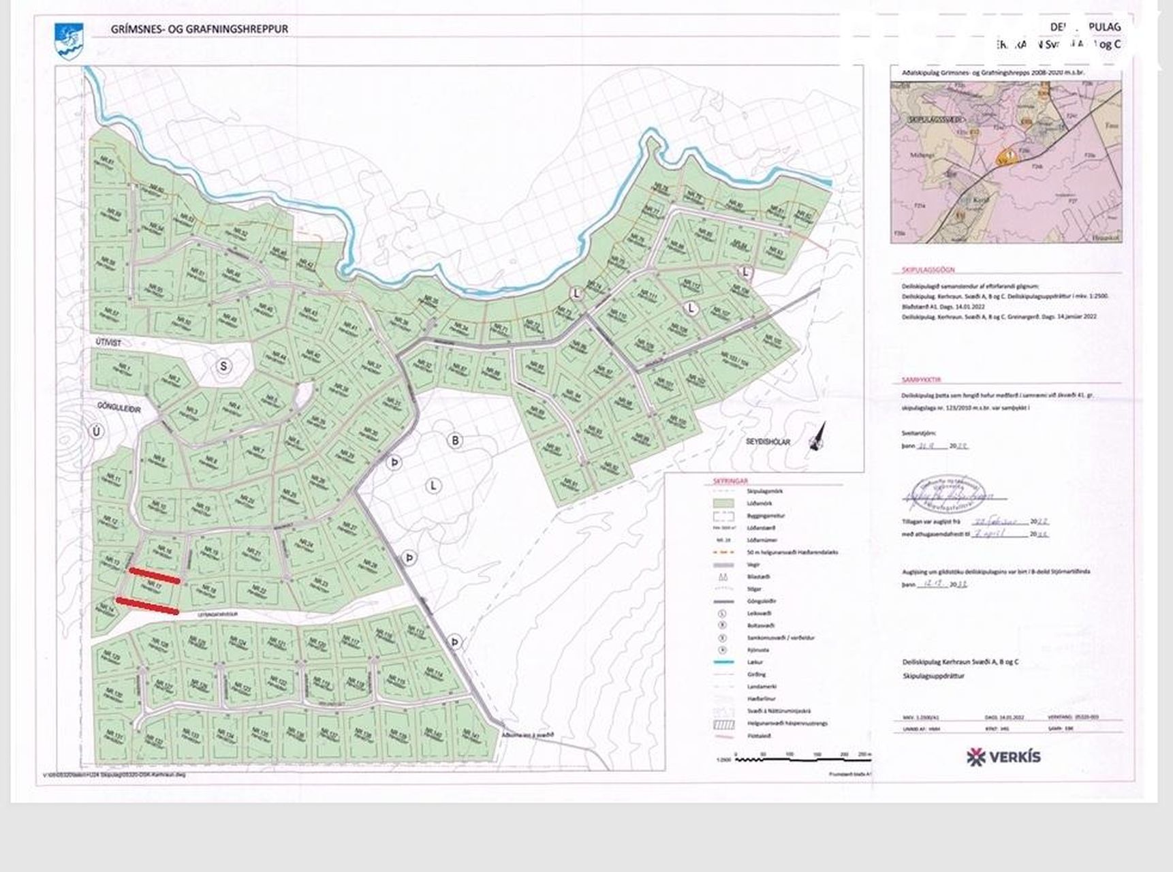The image size is (1173, 872).
Task: Click the circled Ú symbol near Gönguleiðir
Action: (97, 431)
